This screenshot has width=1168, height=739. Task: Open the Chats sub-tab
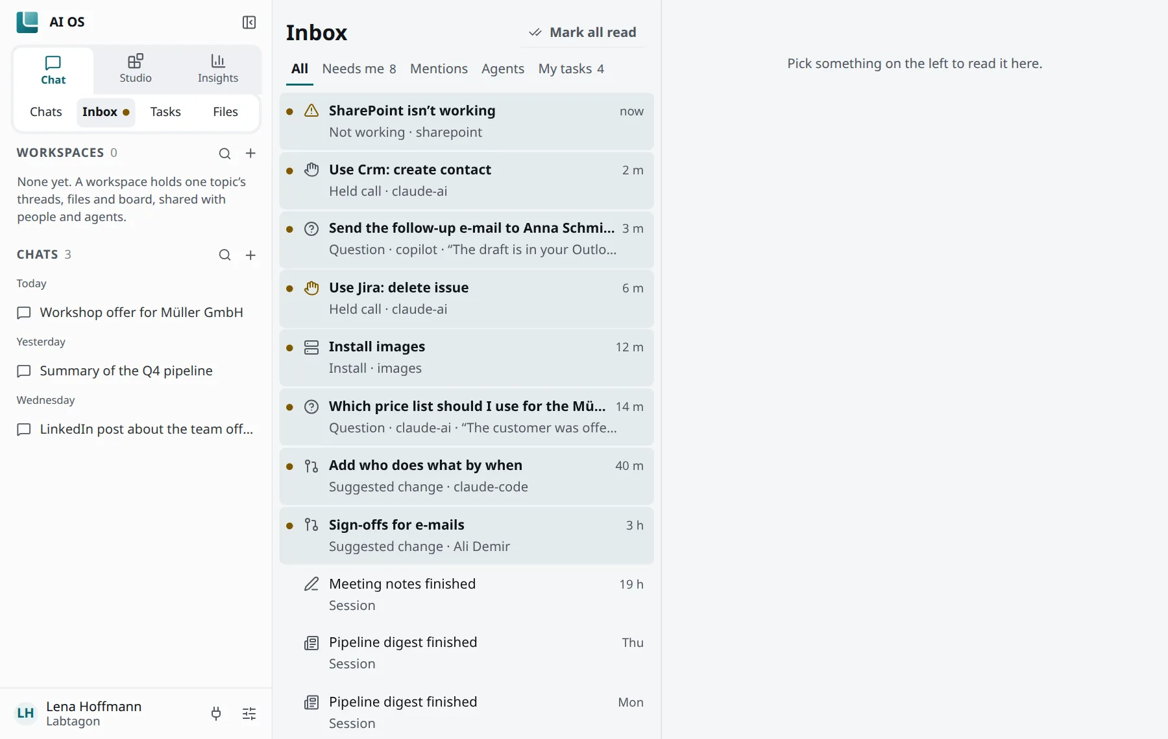point(46,112)
